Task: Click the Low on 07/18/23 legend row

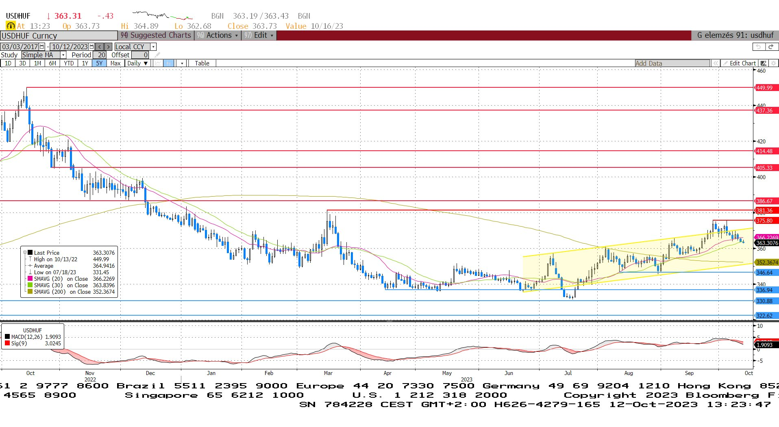Action: click(71, 272)
